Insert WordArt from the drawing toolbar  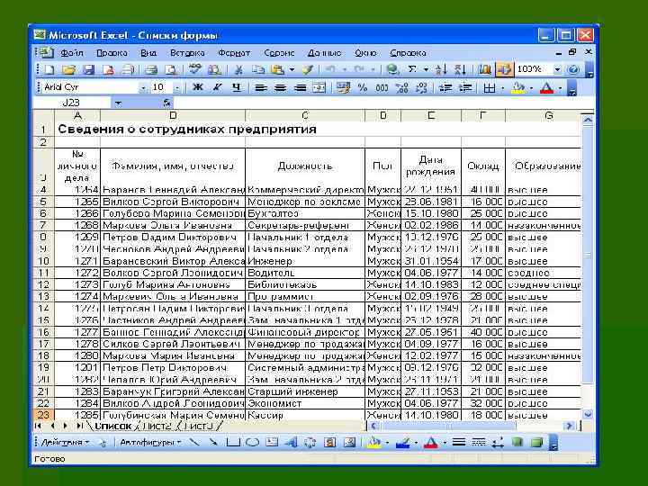[292, 443]
